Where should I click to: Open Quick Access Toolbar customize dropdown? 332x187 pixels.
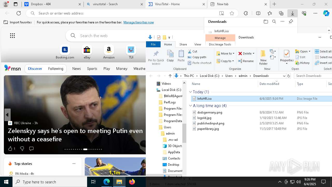coord(169,37)
